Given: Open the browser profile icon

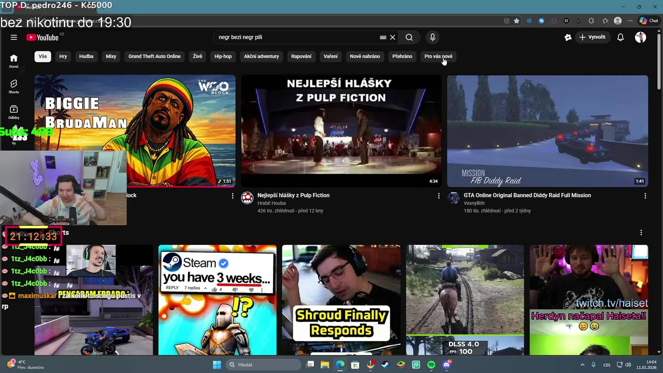Looking at the screenshot, I should pos(617,21).
